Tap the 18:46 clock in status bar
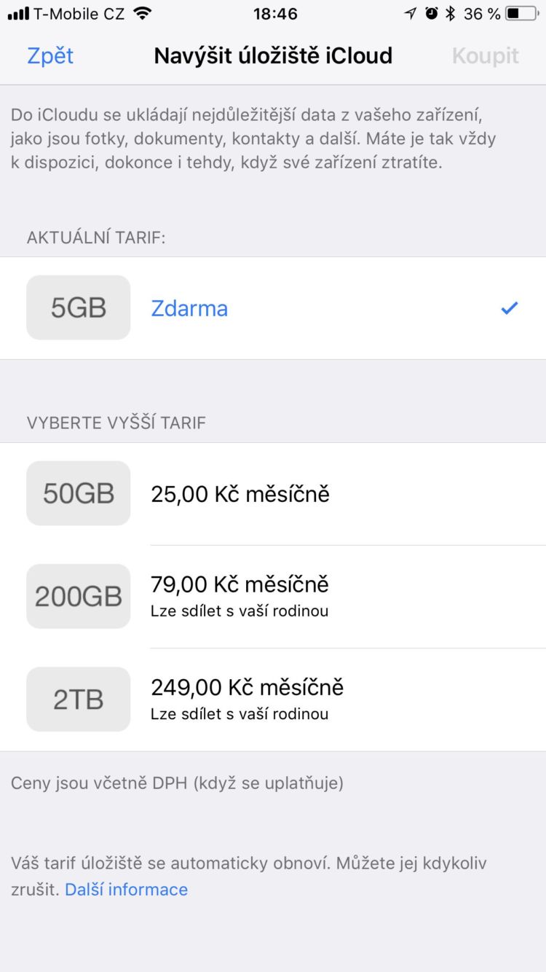546x972 pixels. coord(275,13)
